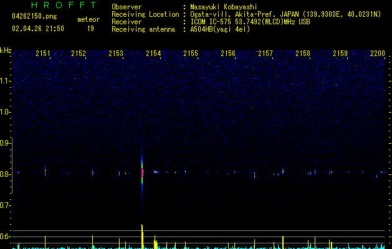The width and height of the screenshot is (392, 249).
Task: Click the tallest yellow peak in the bottom graph
Action: (142, 237)
